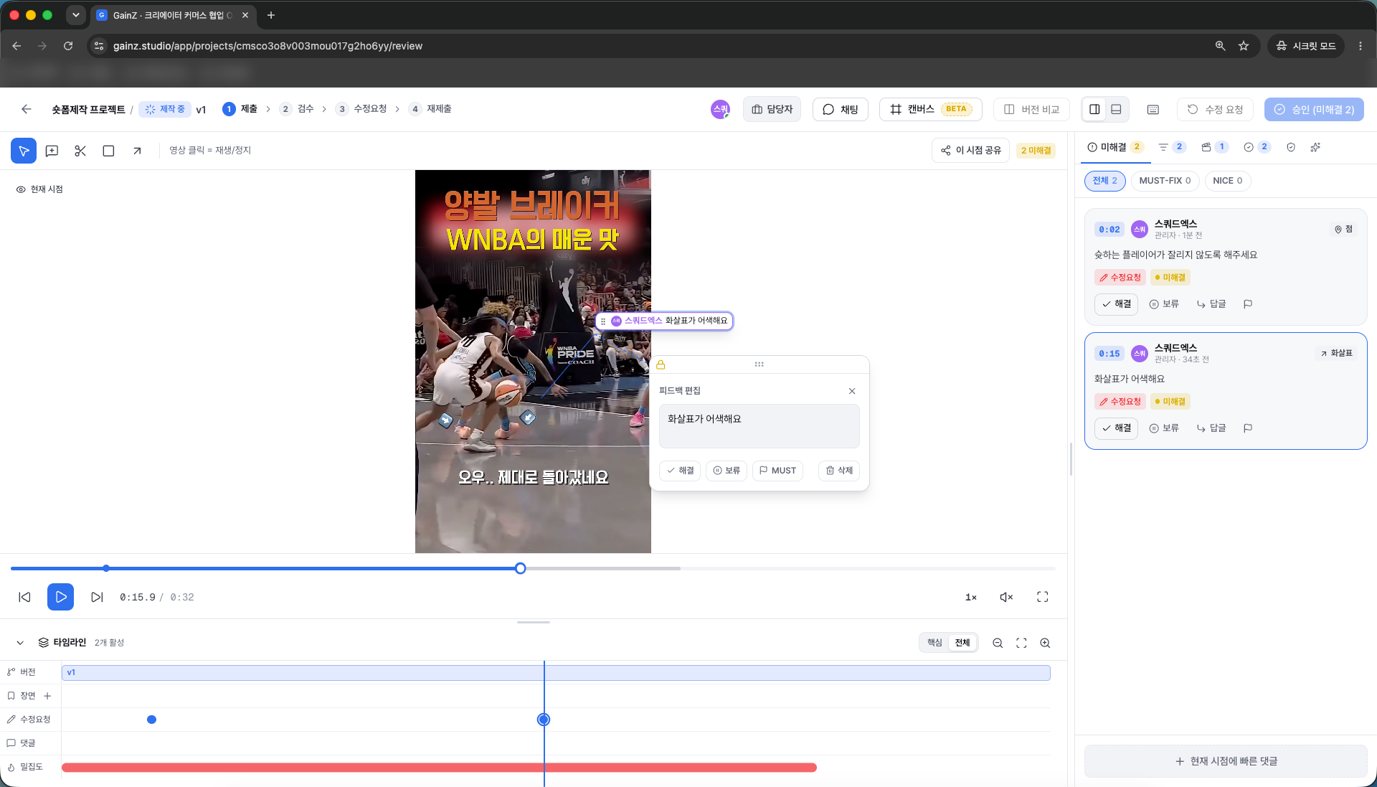
Task: Click the v1 version track bar
Action: click(x=556, y=672)
